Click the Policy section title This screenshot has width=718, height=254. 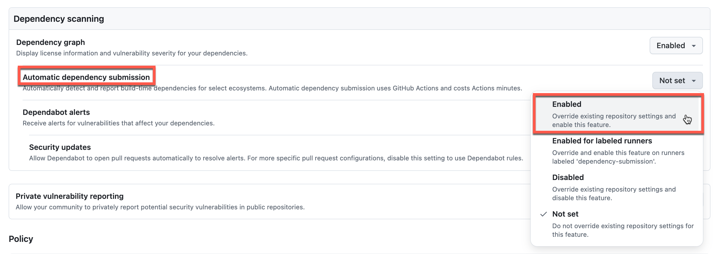tap(21, 239)
